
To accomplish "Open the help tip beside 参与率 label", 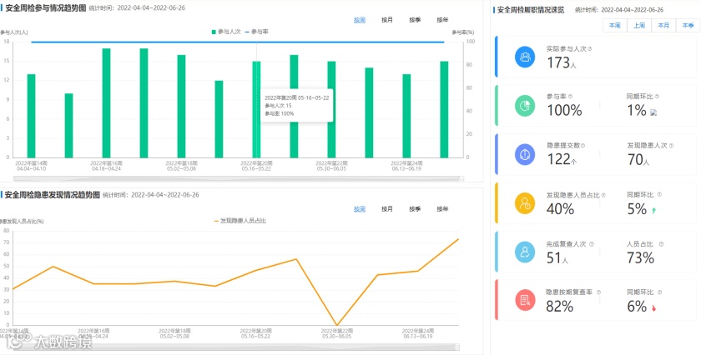I will click(570, 97).
